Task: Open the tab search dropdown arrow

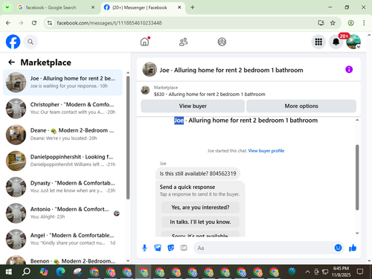Action: pos(7,7)
